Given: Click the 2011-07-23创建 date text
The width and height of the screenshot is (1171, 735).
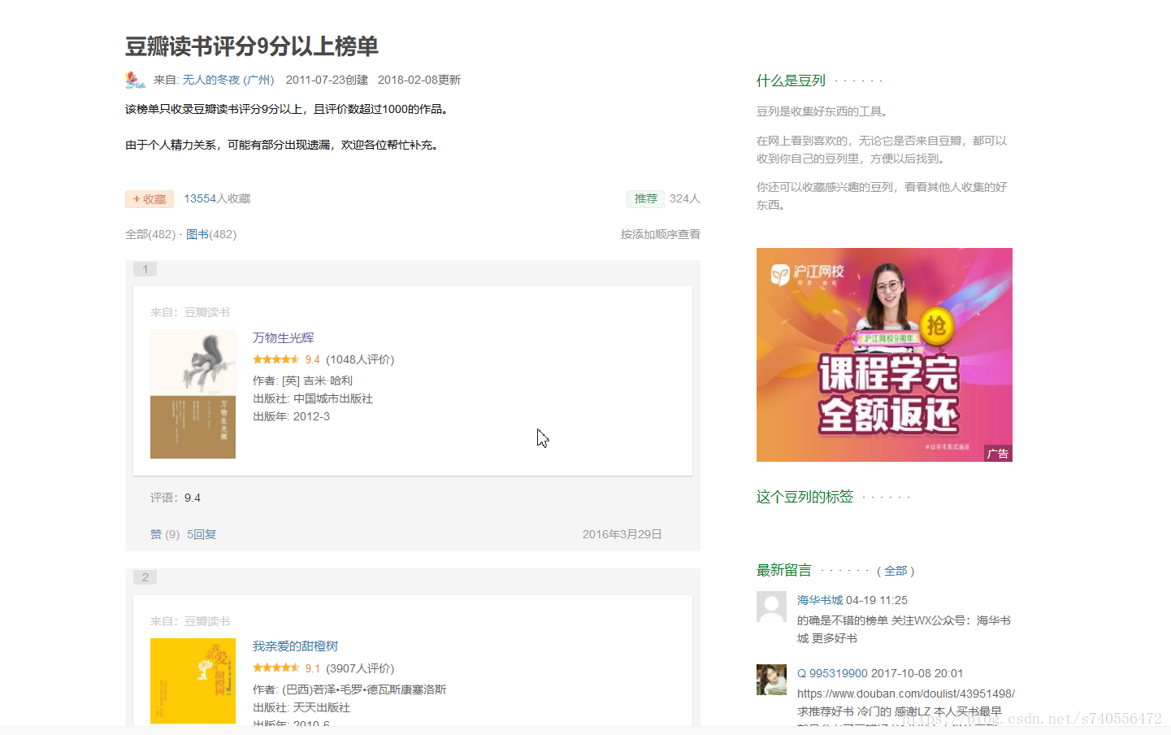Looking at the screenshot, I should [x=327, y=80].
